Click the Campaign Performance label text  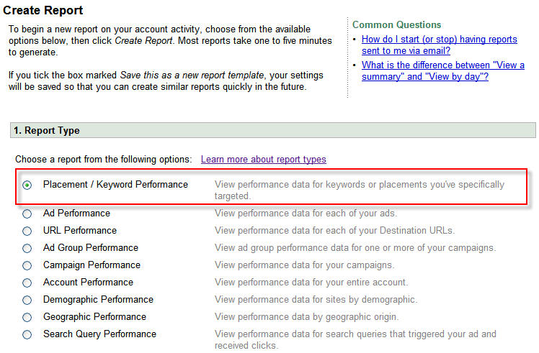tap(92, 265)
